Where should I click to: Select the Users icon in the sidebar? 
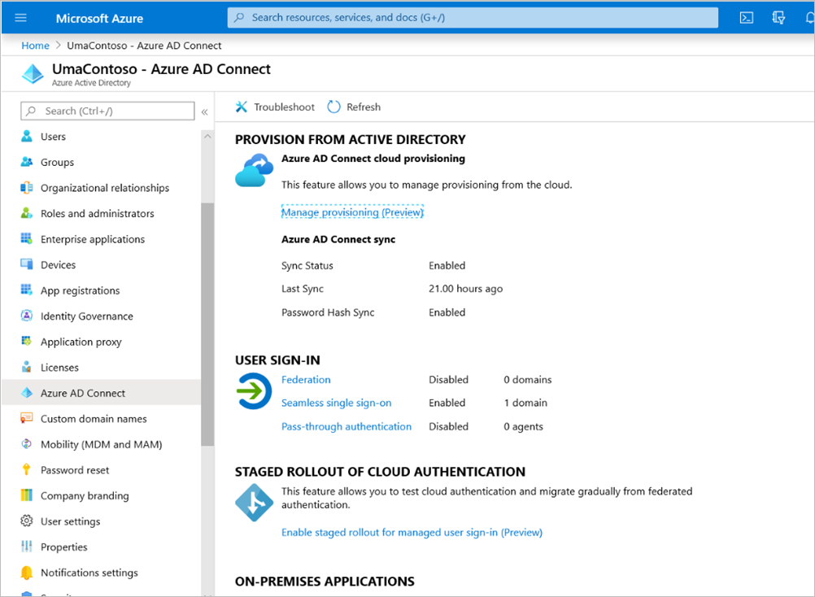tap(28, 137)
